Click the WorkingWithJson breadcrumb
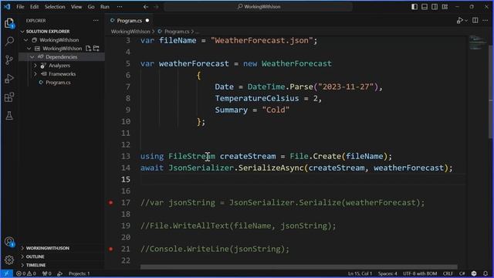Screen dimensions: 494x278 130,32
